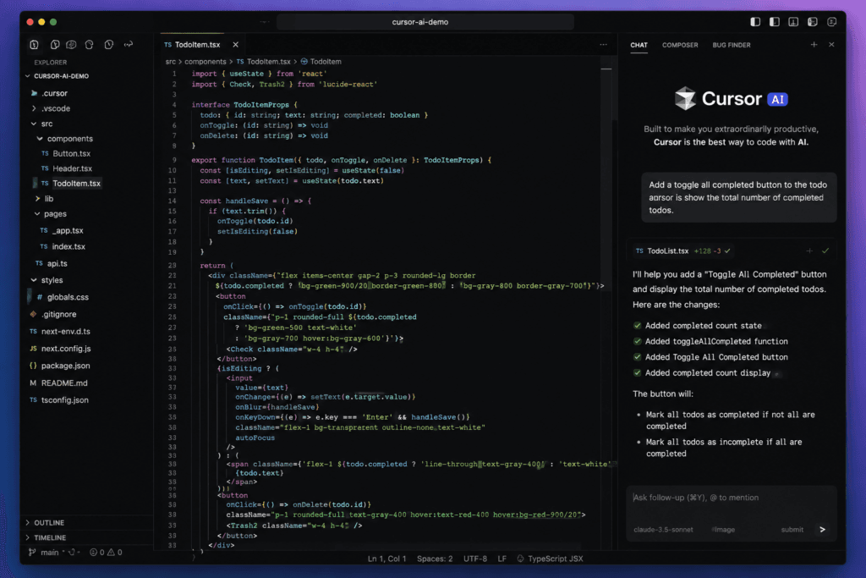866x578 pixels.
Task: Click Ln 1, Col 1 in status bar
Action: 386,559
